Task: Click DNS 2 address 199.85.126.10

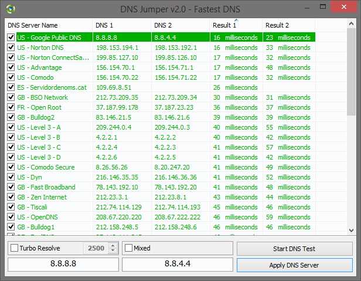Action: [x=176, y=57]
